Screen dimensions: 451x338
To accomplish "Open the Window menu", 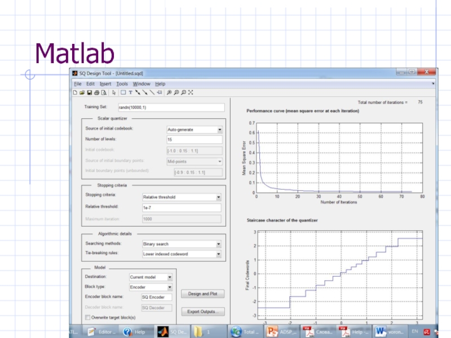I will 142,84.
